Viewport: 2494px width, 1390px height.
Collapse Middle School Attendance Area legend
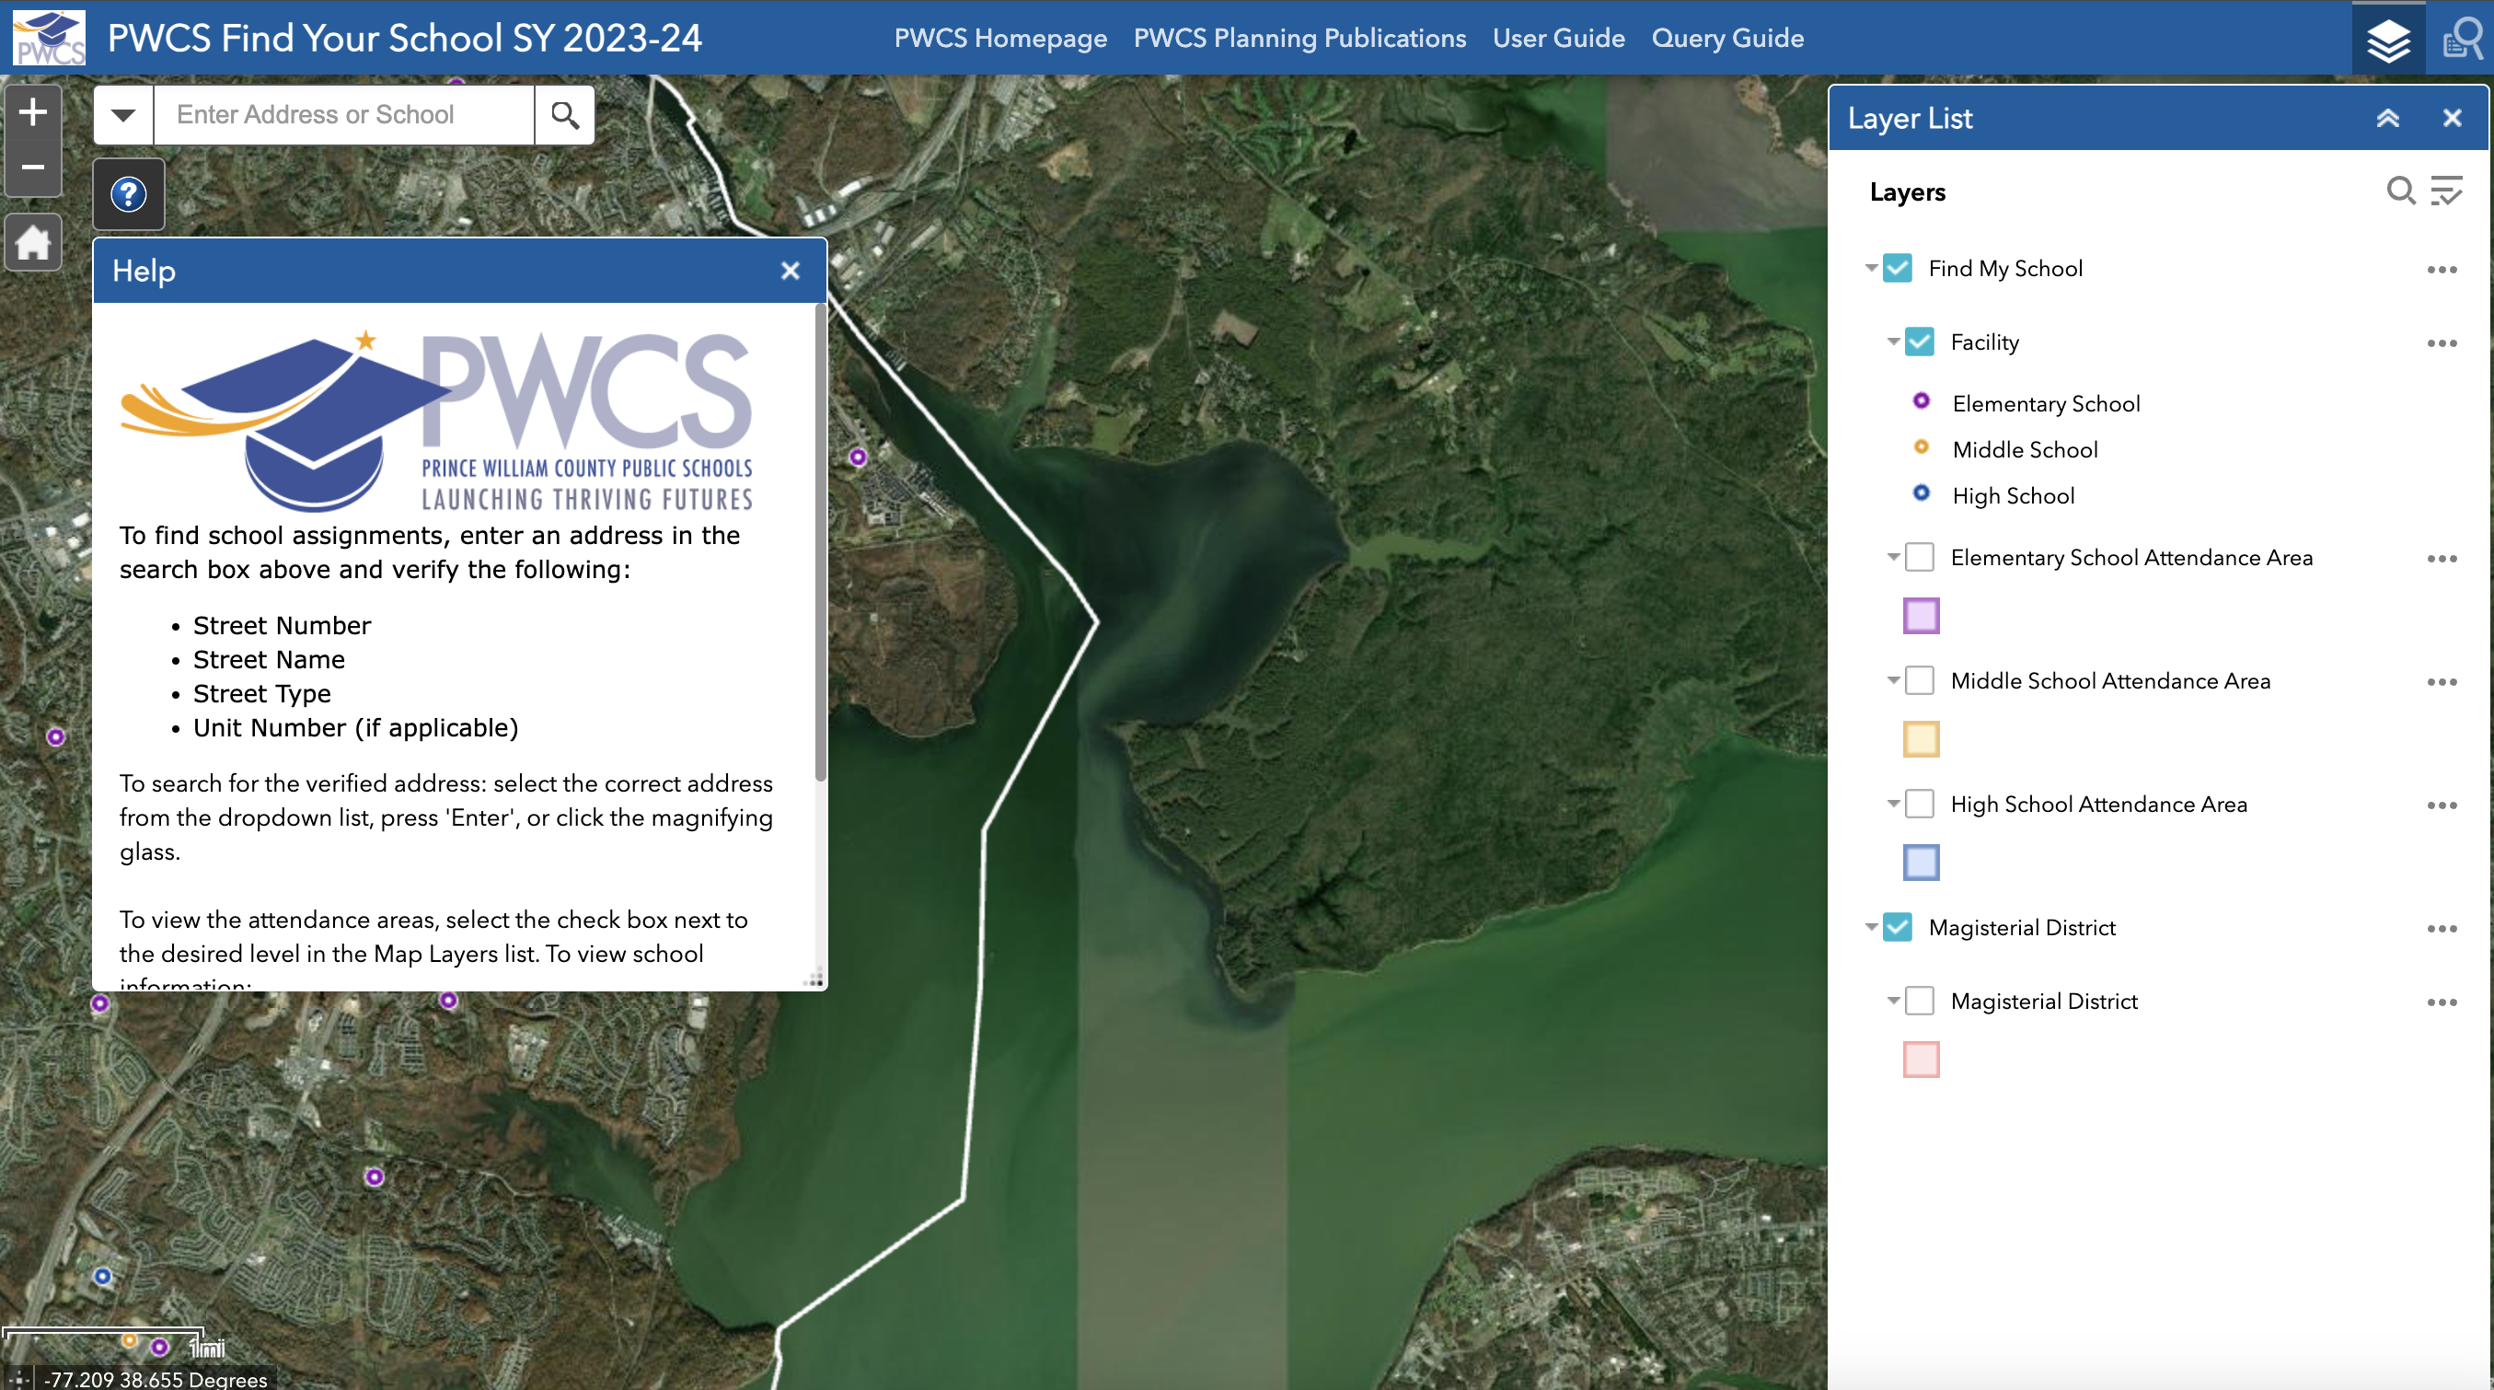[1893, 681]
